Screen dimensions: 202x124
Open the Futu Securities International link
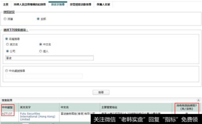click(x=37, y=116)
